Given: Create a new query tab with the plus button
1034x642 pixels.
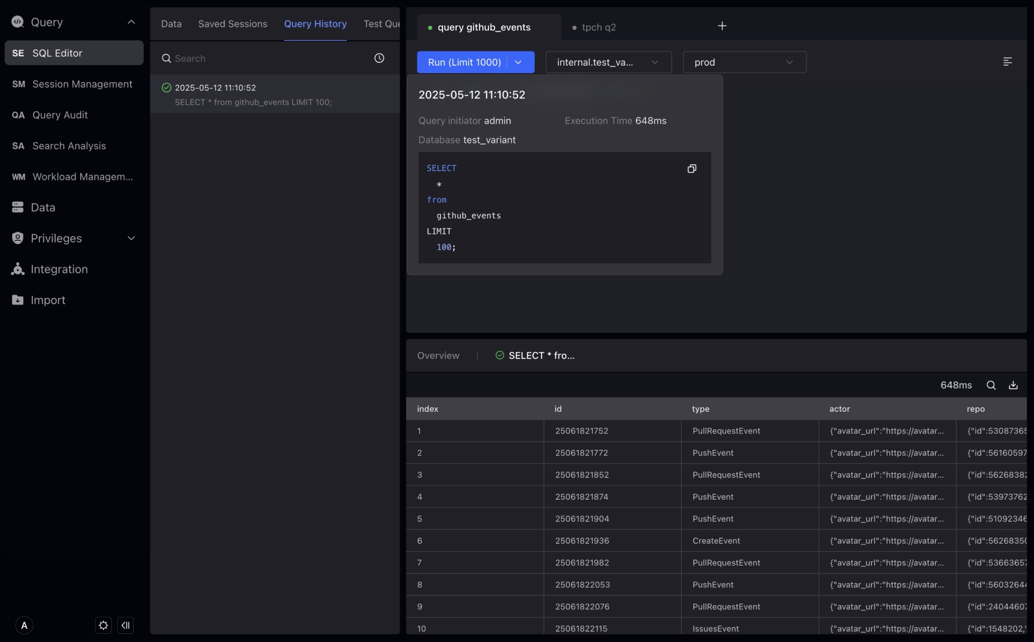Looking at the screenshot, I should pyautogui.click(x=722, y=26).
